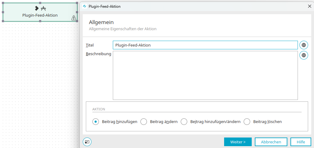Viewport: 314px width, 148px height.
Task: Click the black arrow icon on the node
Action: point(37,8)
